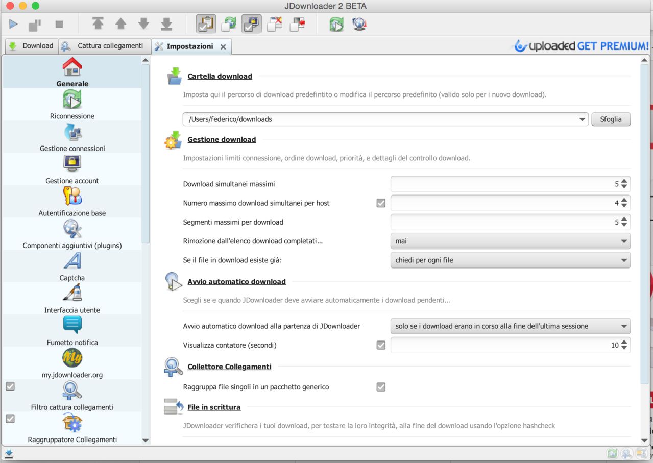Open the Avvio automatico download dropdown
Screen dimensions: 653x463
[510, 326]
